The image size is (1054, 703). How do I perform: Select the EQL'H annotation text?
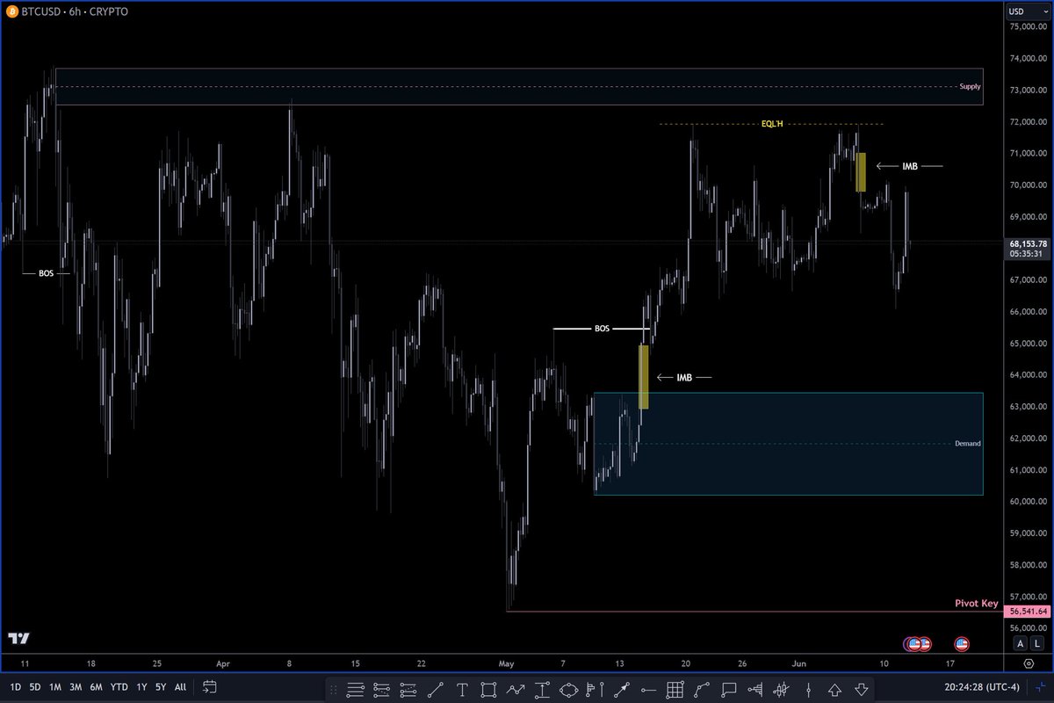coord(772,124)
